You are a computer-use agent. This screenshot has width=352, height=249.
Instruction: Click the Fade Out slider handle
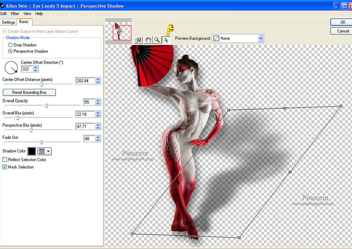[41, 142]
